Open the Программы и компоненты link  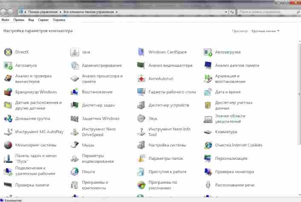[x=95, y=185]
